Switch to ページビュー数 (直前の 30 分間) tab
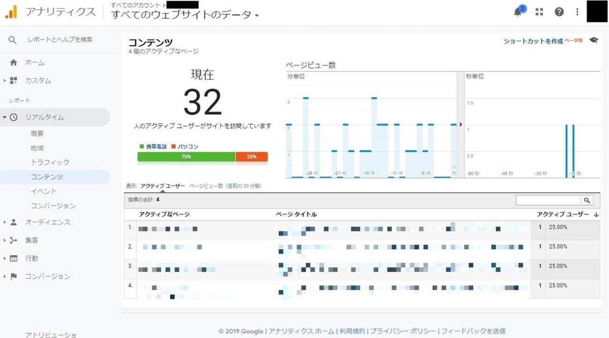This screenshot has width=609, height=338. (225, 186)
